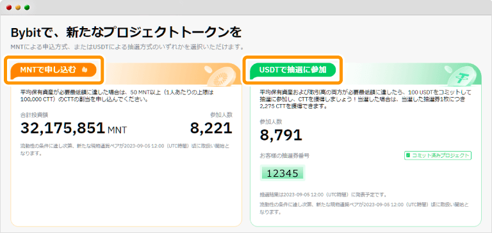
Task: Click the yellow minimize window dot
Action: pyautogui.click(x=18, y=8)
